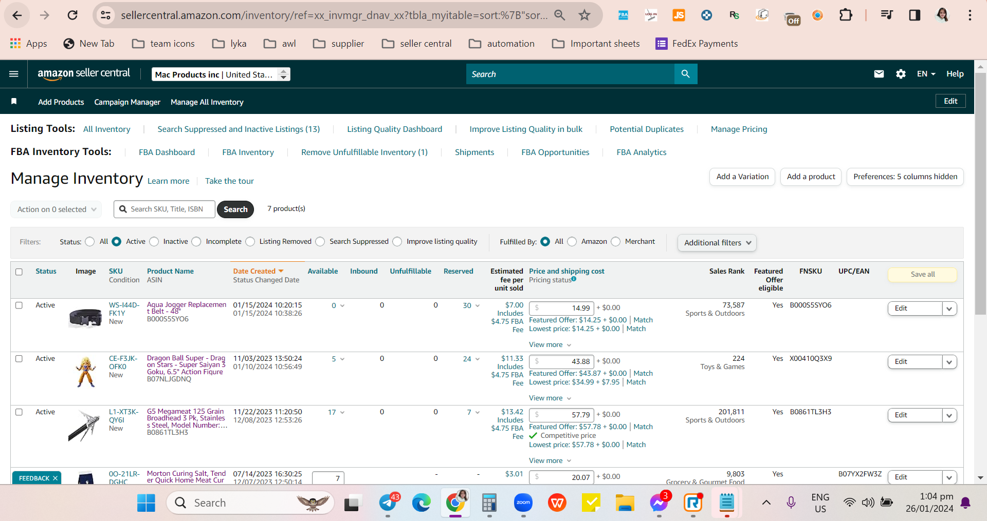Close the Feedback tab with X
Viewport: 987px width, 521px height.
point(55,478)
